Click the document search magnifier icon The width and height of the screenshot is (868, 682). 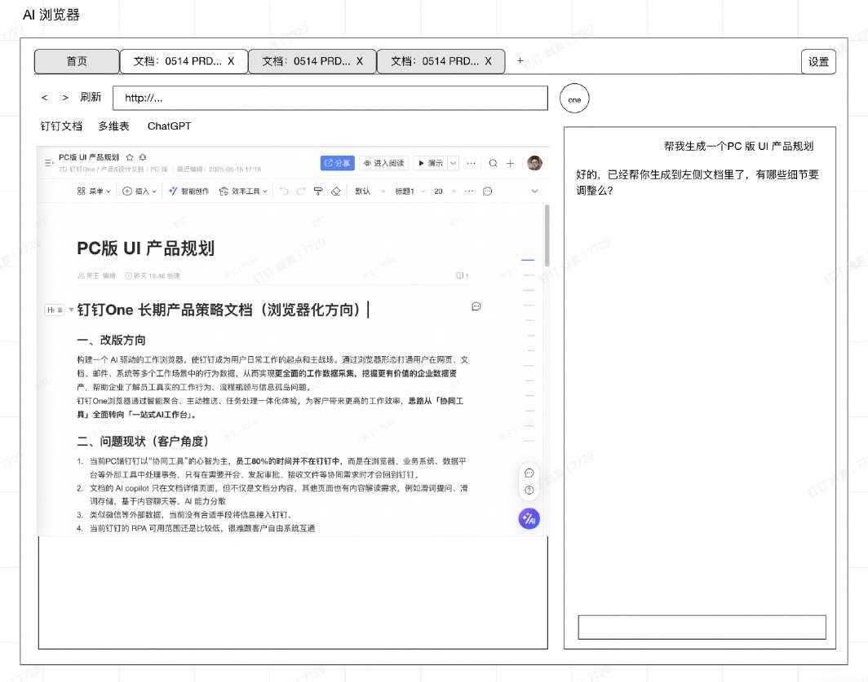point(494,163)
